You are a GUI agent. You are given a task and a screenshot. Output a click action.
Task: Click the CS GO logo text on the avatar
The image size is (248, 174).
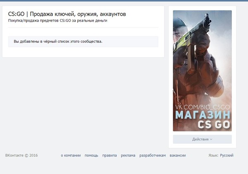214,125
